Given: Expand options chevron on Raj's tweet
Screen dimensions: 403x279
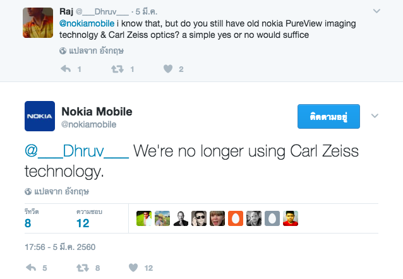Looking at the screenshot, I should coord(376,11).
